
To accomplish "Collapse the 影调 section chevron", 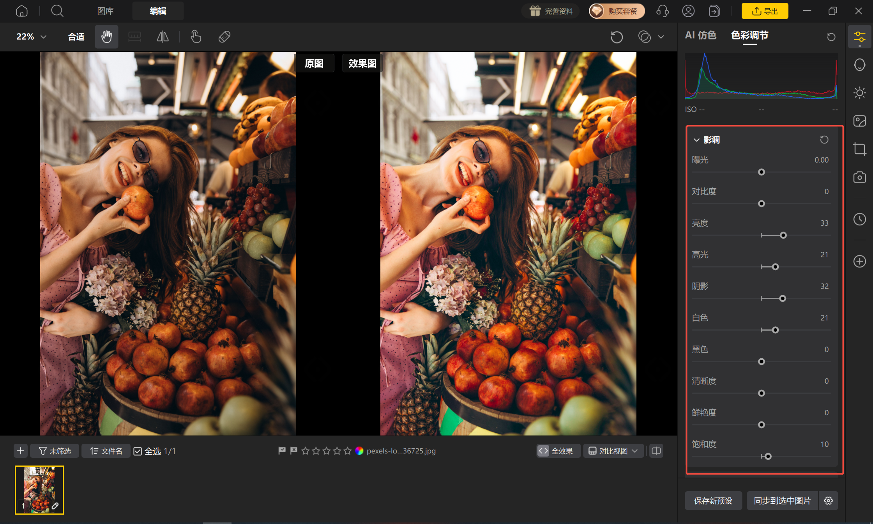I will (696, 140).
